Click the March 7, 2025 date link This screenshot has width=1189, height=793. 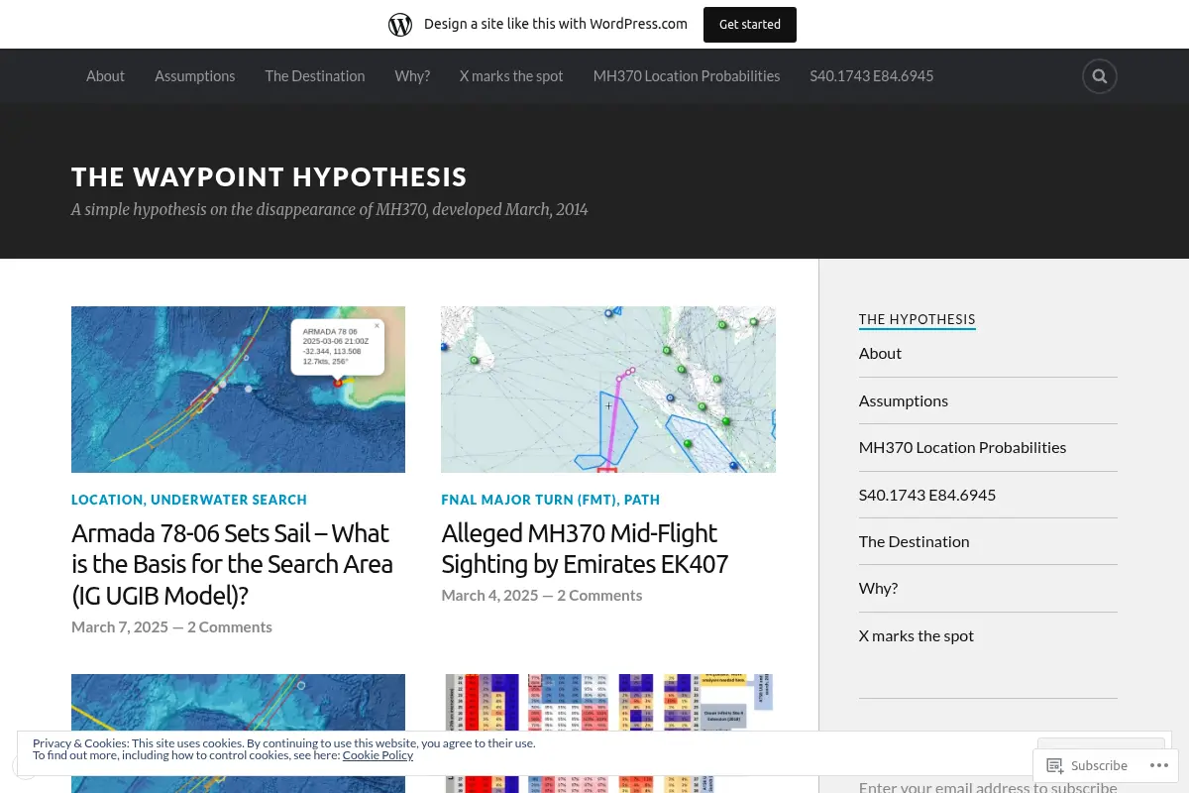(120, 626)
